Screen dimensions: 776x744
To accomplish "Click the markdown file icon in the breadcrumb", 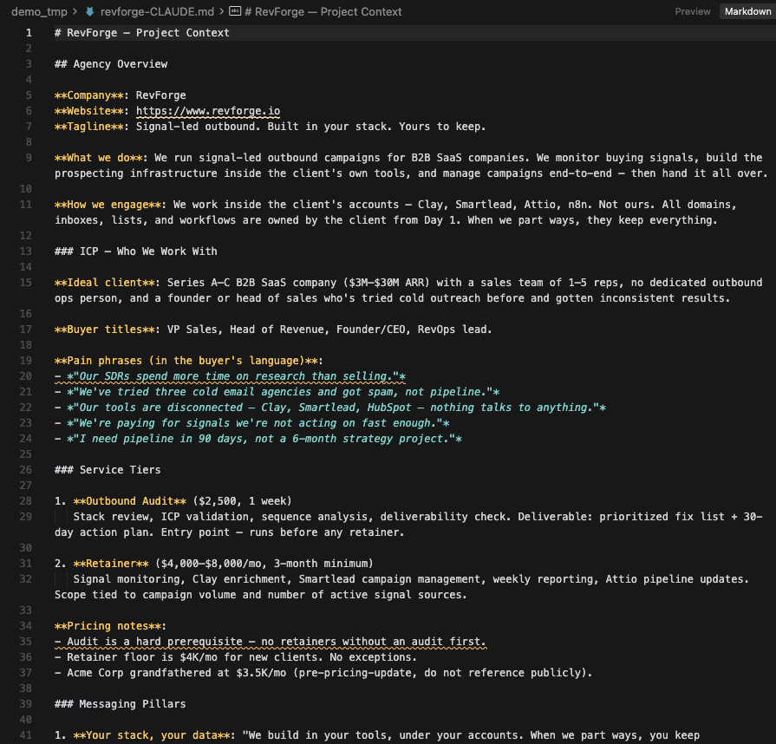I will [x=90, y=12].
